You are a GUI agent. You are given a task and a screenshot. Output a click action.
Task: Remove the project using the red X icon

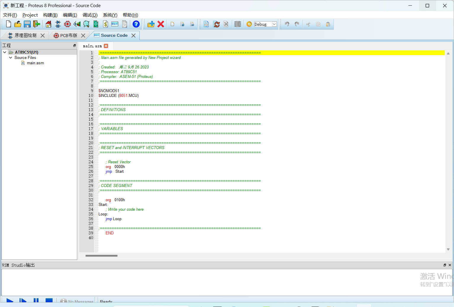click(161, 24)
